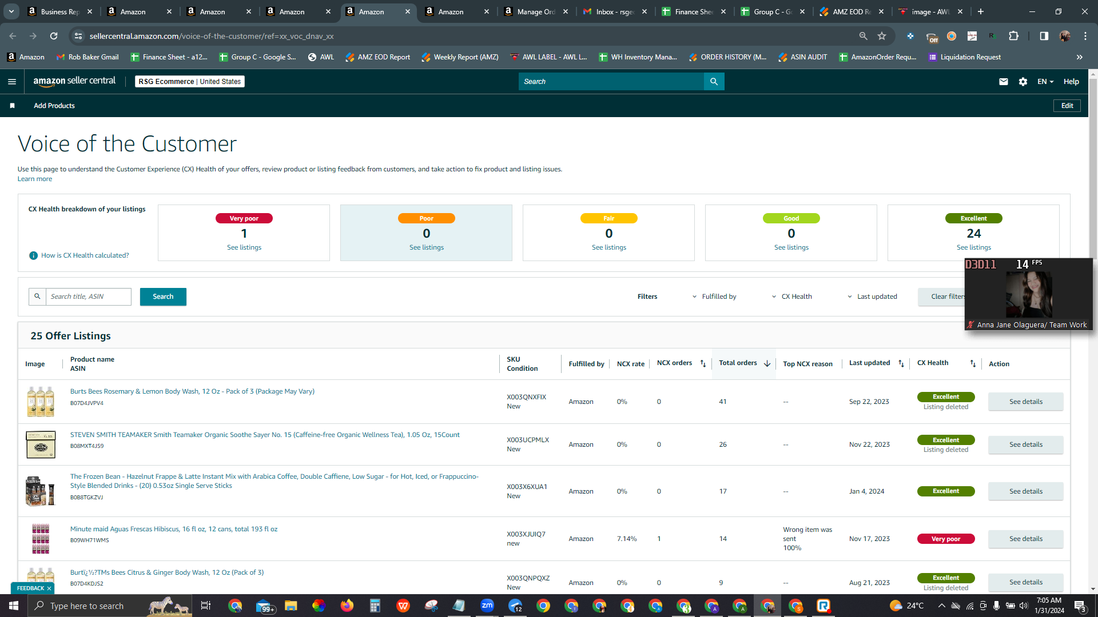Close the FEEDBACK tab with X

(49, 588)
